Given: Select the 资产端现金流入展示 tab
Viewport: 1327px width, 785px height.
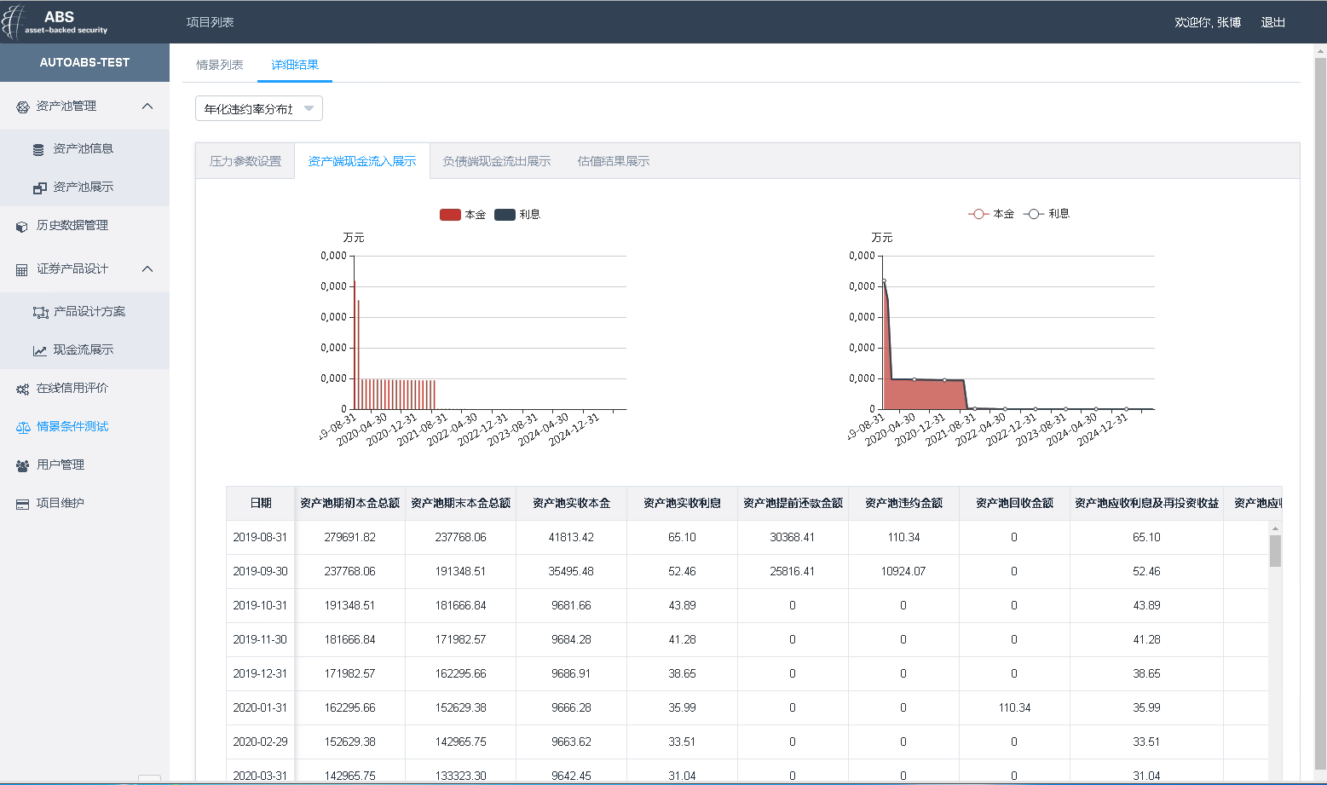Looking at the screenshot, I should click(362, 161).
